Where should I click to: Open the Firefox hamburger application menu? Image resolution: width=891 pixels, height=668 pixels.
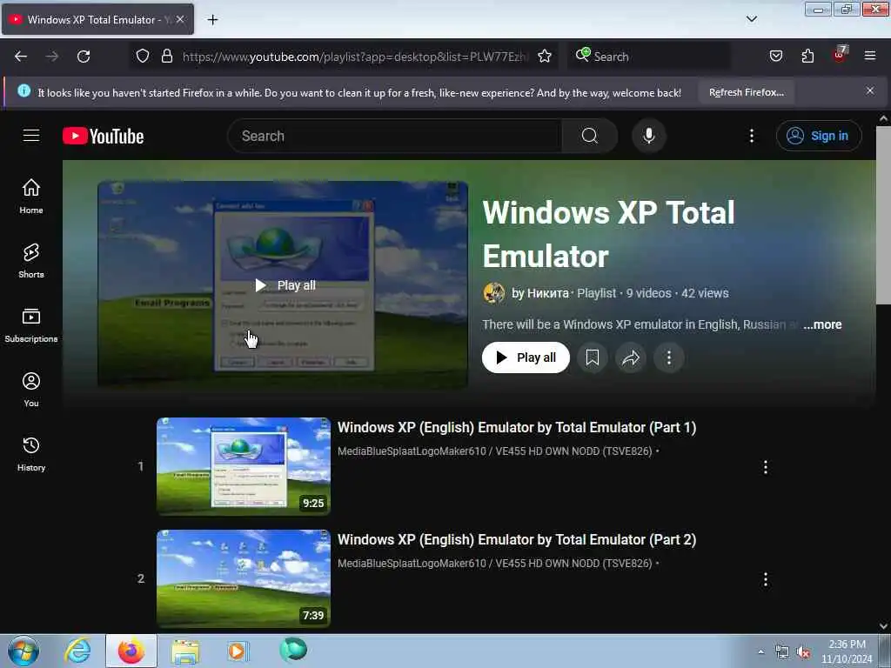point(870,56)
